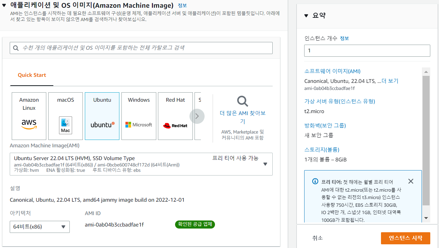This screenshot has width=439, height=248.
Task: Collapse the 요약 summary panel
Action: click(306, 15)
